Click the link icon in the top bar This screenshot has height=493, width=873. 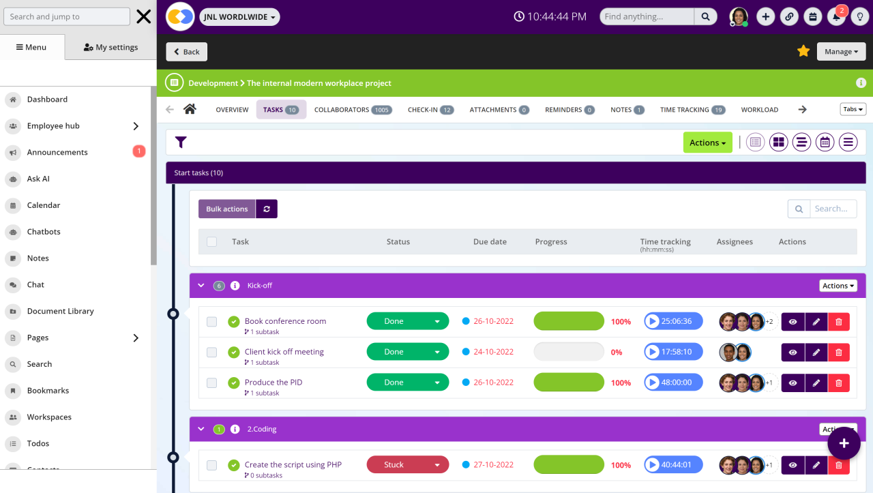tap(789, 16)
